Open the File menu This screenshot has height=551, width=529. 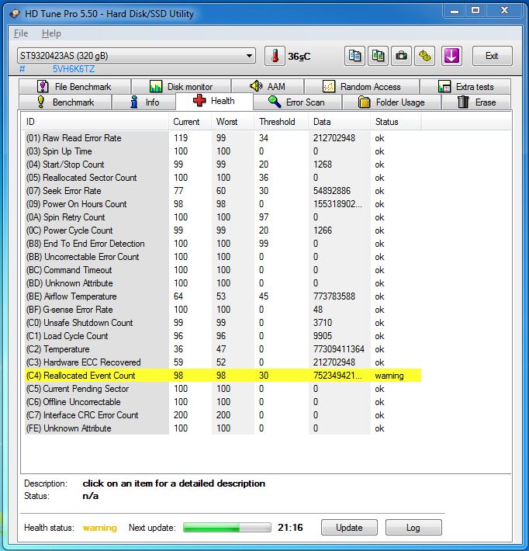(x=21, y=33)
